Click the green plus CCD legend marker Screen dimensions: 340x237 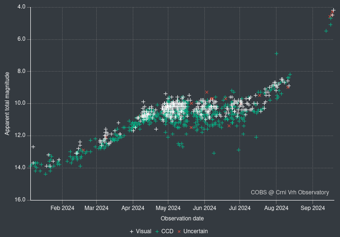157,232
